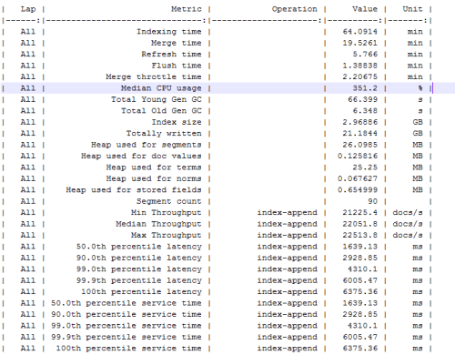Click the Lap column header
This screenshot has height=355, width=455.
[x=28, y=9]
